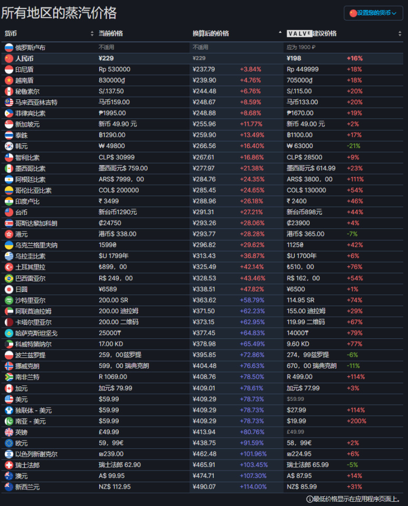Click the Peru flag icon for 秘鲁索尔
Viewport: 408px width, 506px height.
tap(9, 91)
